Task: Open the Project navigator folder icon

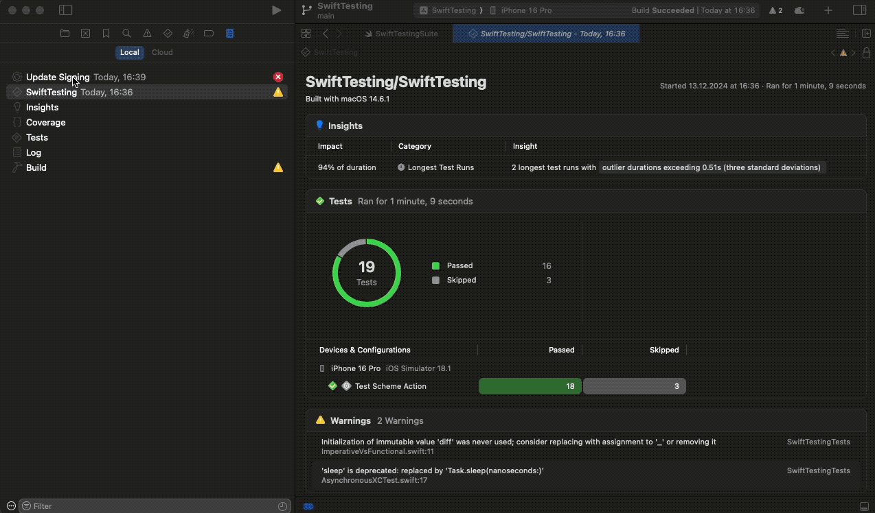Action: pyautogui.click(x=65, y=33)
